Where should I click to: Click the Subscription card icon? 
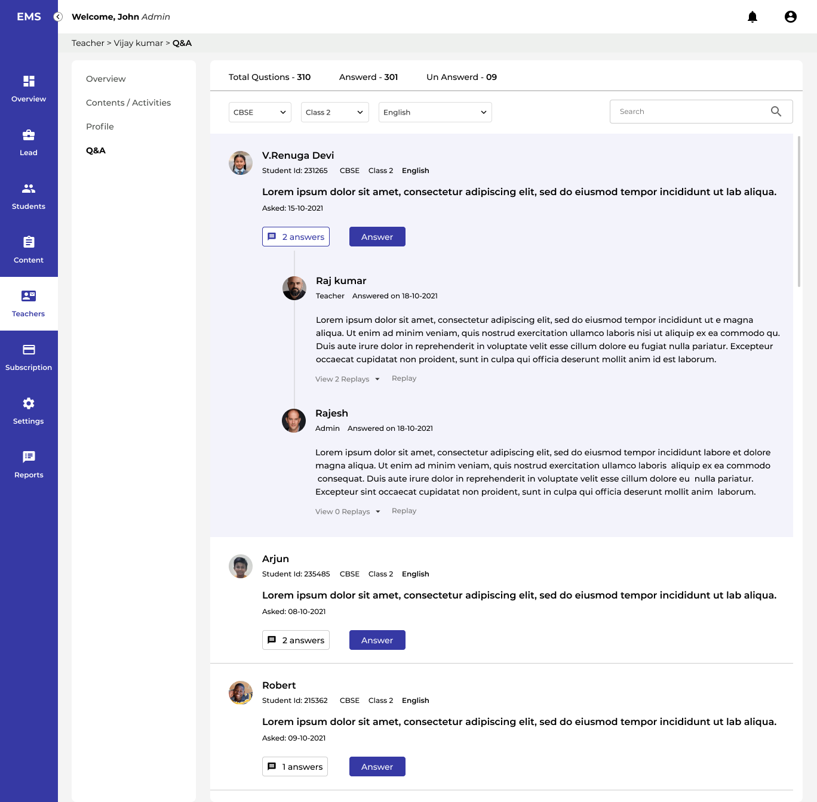click(x=29, y=350)
